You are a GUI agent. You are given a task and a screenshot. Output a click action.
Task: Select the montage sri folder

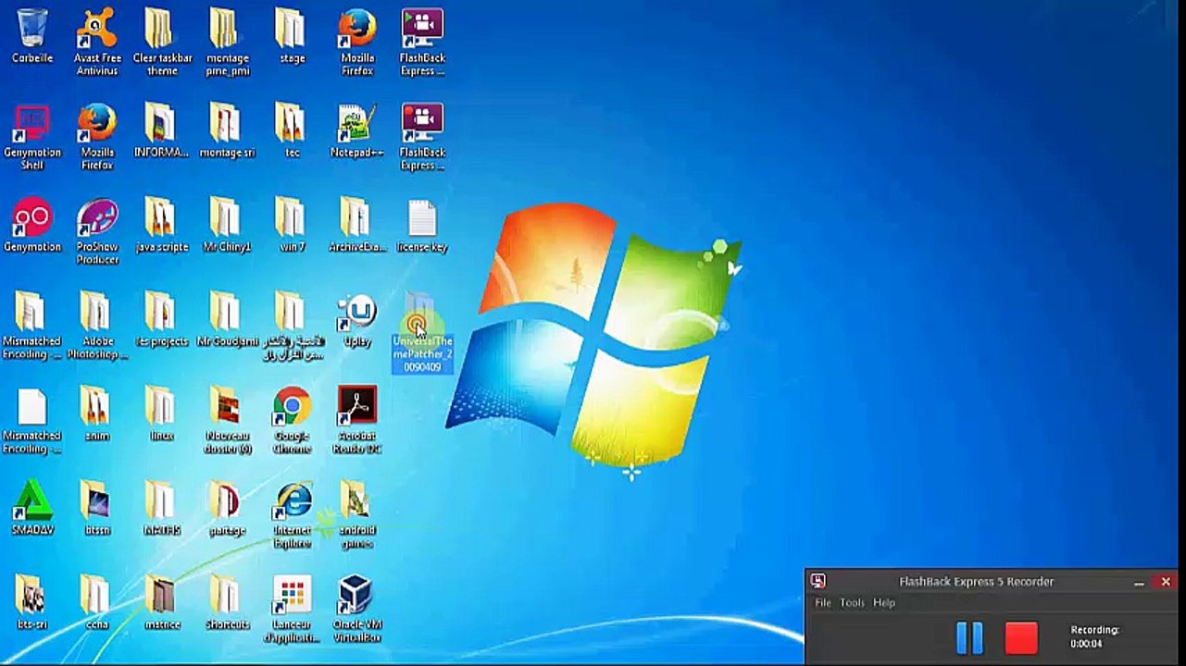227,129
